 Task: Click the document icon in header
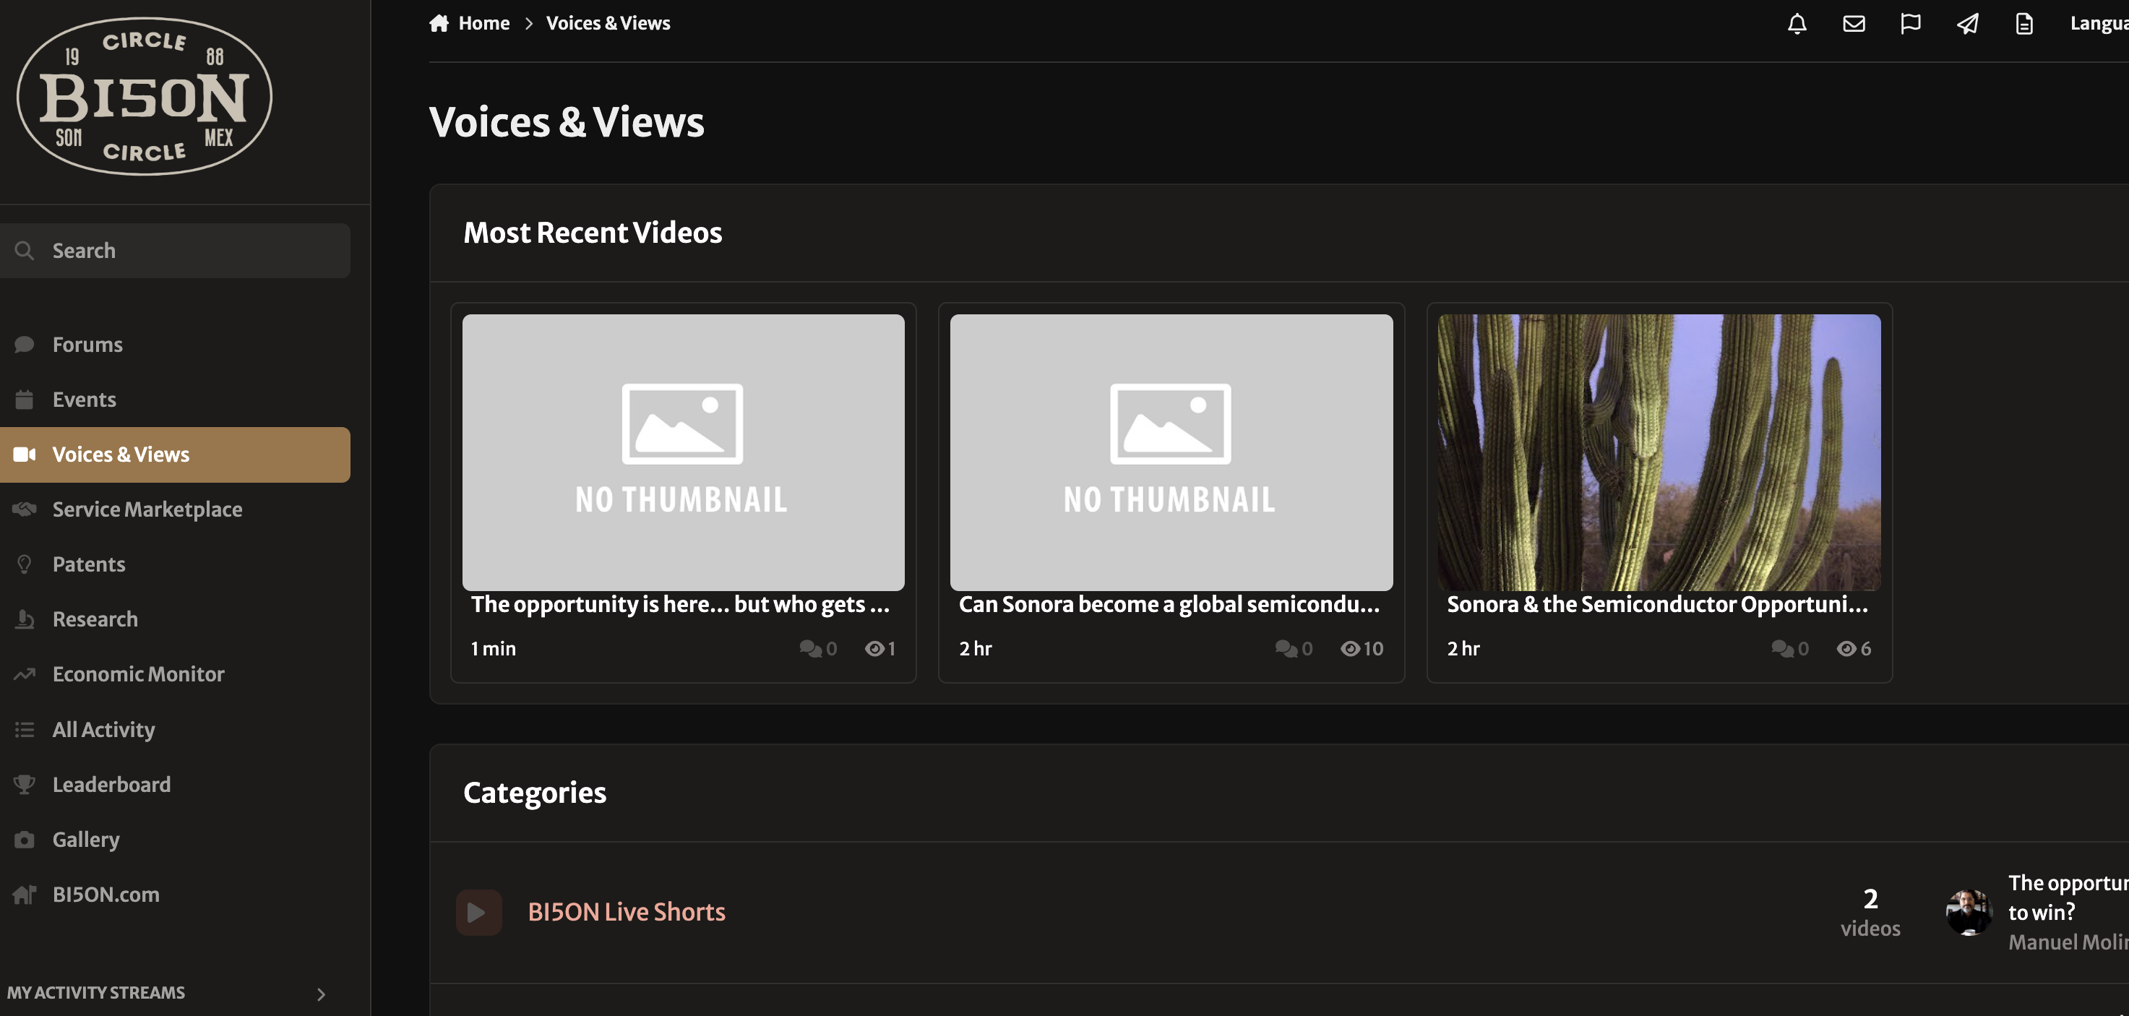2024,23
